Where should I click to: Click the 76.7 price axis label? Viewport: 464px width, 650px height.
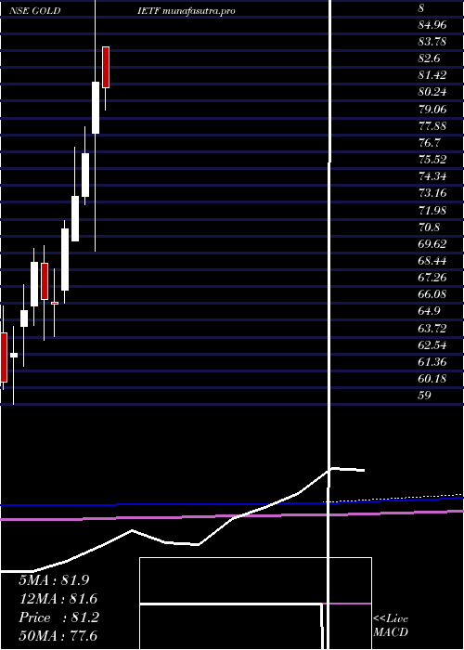pyautogui.click(x=429, y=143)
